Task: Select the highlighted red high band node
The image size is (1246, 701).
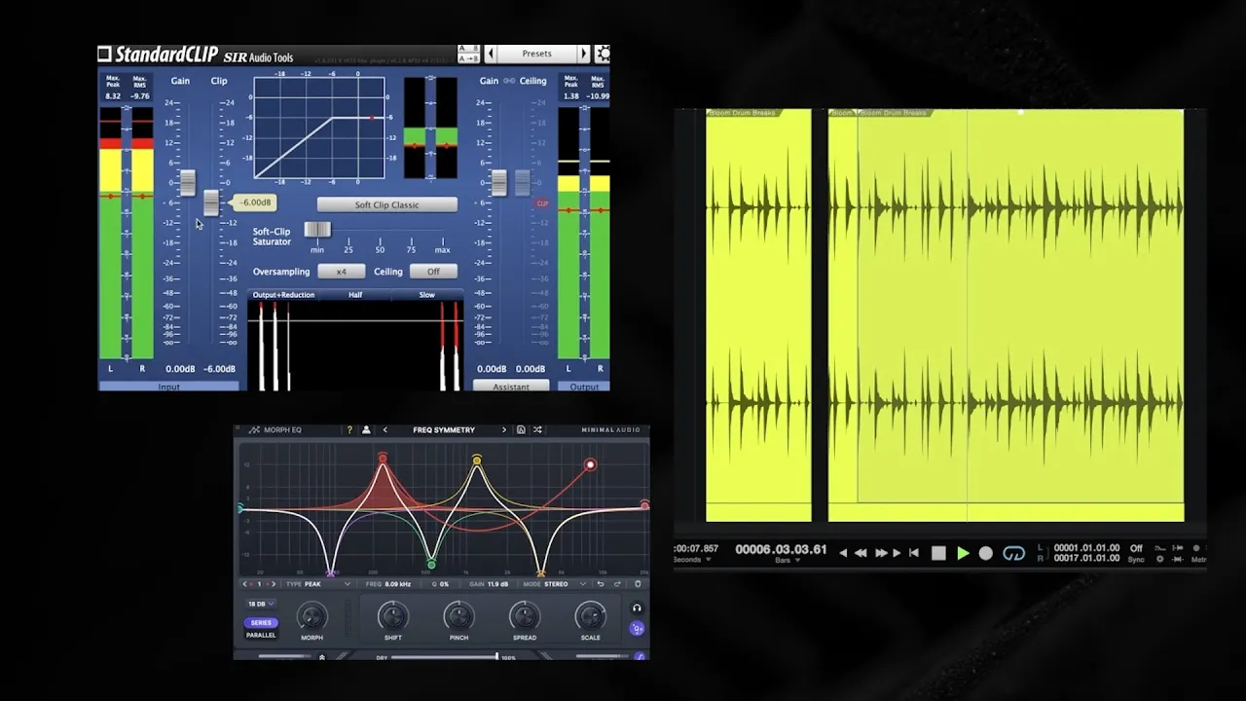Action: coord(590,465)
